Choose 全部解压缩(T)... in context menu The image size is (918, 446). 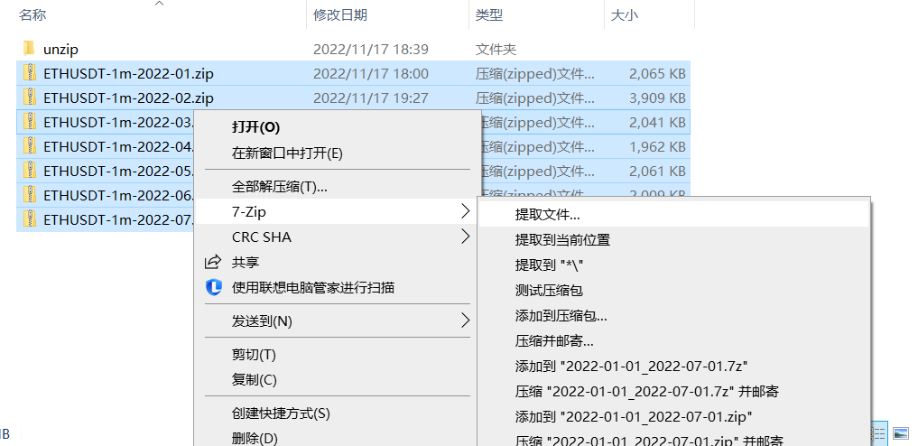tap(279, 187)
